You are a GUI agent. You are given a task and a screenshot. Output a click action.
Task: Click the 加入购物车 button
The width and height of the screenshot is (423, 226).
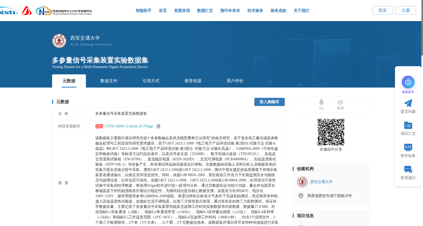[x=269, y=102]
